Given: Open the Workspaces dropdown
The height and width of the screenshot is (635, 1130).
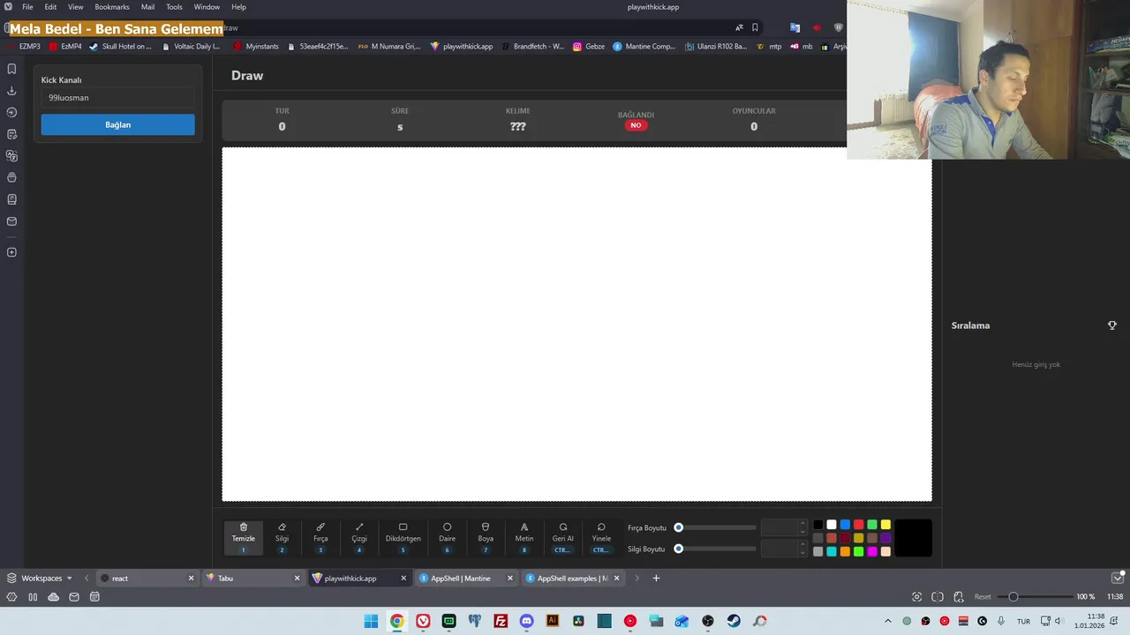Looking at the screenshot, I should pyautogui.click(x=40, y=579).
